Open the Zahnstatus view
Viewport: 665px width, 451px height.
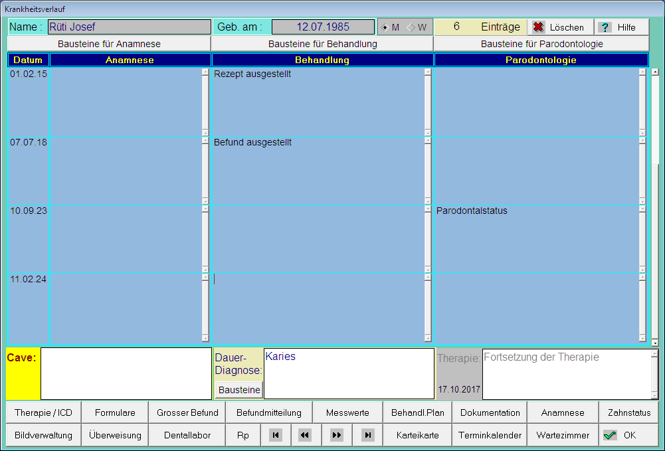click(x=628, y=412)
